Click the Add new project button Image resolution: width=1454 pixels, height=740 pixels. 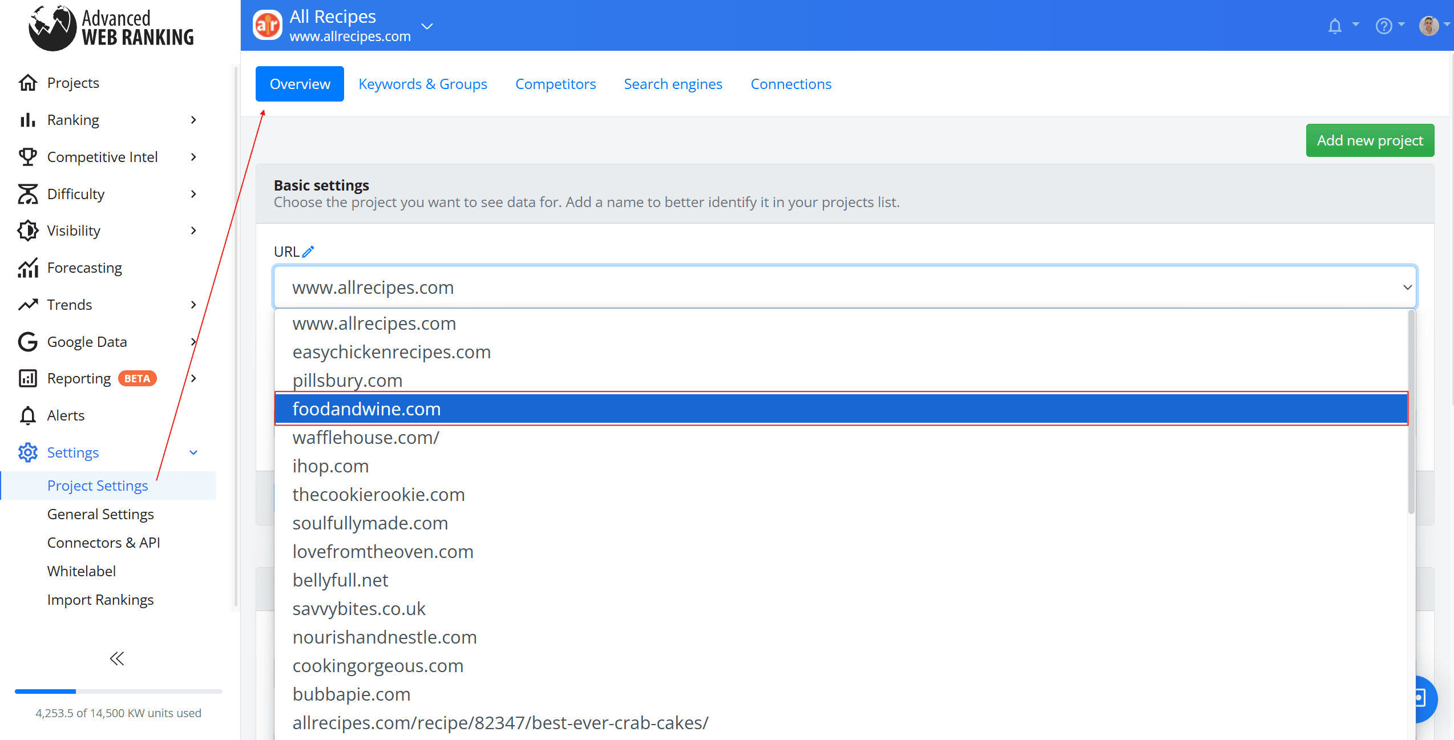(x=1370, y=140)
